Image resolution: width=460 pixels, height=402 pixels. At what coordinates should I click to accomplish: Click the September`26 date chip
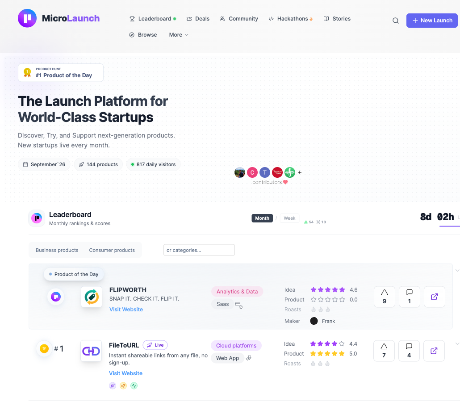coord(44,164)
